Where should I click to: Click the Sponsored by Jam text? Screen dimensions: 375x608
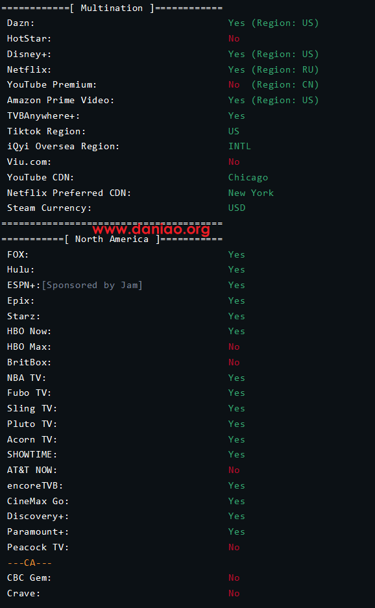pyautogui.click(x=92, y=286)
